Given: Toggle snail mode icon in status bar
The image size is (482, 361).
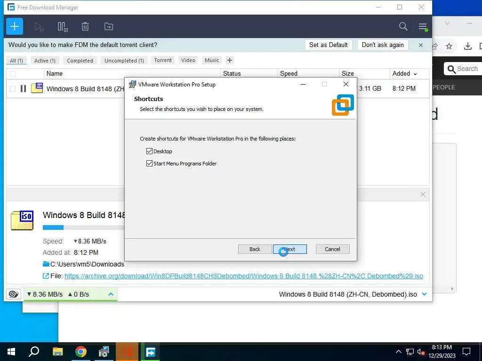Looking at the screenshot, I should pyautogui.click(x=14, y=294).
